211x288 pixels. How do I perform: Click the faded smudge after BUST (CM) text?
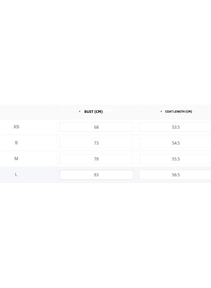pos(108,111)
